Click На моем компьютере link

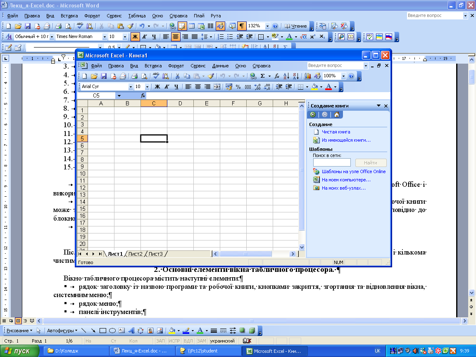(x=346, y=180)
